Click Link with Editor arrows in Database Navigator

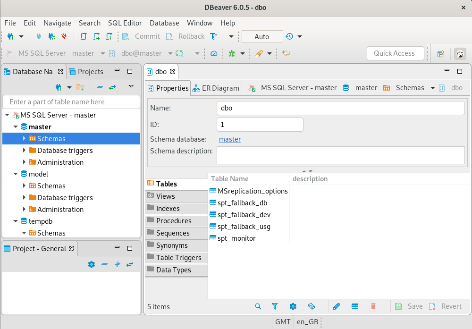pyautogui.click(x=112, y=87)
